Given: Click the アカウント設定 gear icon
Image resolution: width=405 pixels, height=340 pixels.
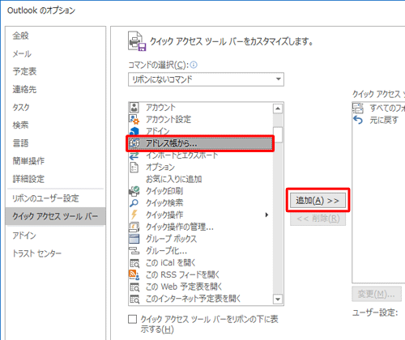Looking at the screenshot, I should pos(134,119).
